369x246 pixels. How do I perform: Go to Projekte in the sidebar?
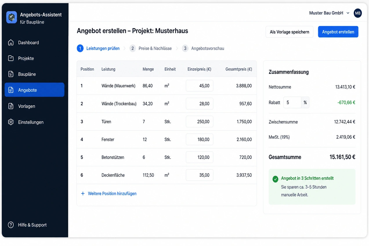(35, 58)
